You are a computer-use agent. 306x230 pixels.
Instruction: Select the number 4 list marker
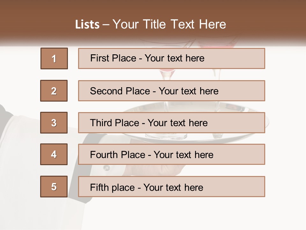(54, 154)
